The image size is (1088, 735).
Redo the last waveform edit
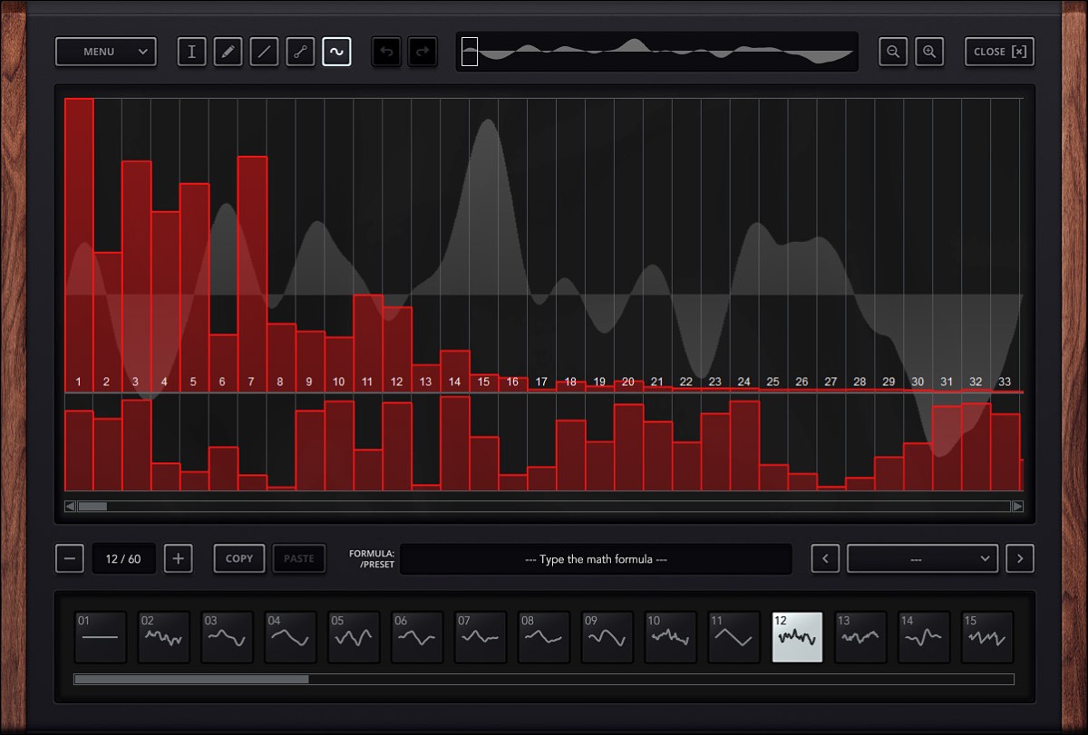click(423, 52)
